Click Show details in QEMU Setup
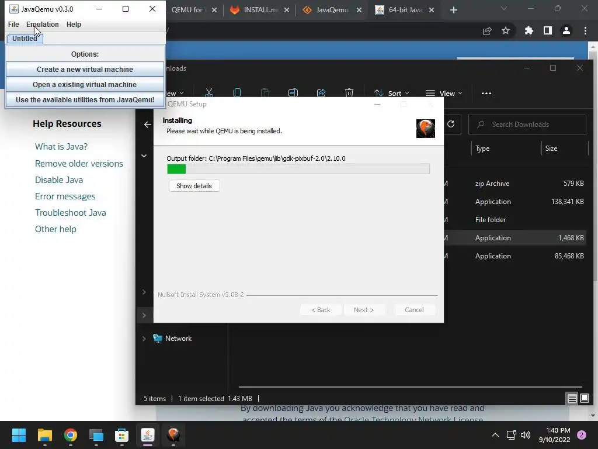Image resolution: width=598 pixels, height=449 pixels. (194, 186)
